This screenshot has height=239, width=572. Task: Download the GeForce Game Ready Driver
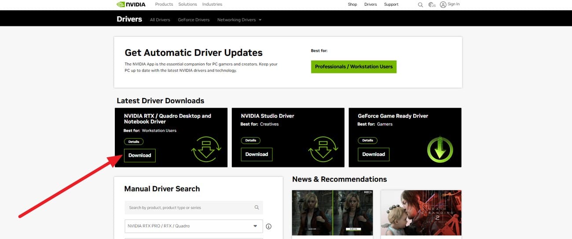tap(374, 154)
